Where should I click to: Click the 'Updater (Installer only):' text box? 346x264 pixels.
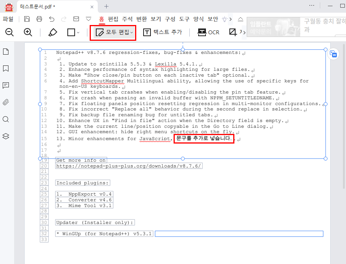click(95, 222)
